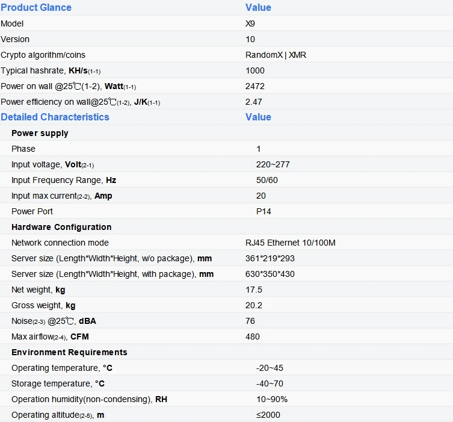Select power port value 'P14'
The image size is (453, 422).
click(x=263, y=211)
